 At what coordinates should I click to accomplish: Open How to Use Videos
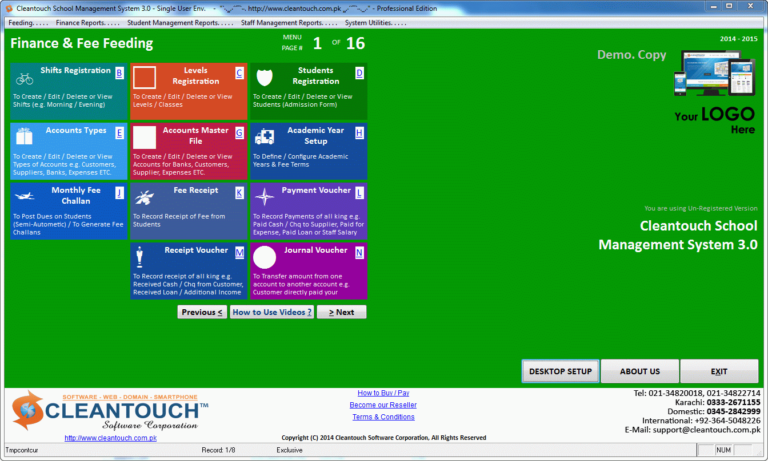[272, 312]
